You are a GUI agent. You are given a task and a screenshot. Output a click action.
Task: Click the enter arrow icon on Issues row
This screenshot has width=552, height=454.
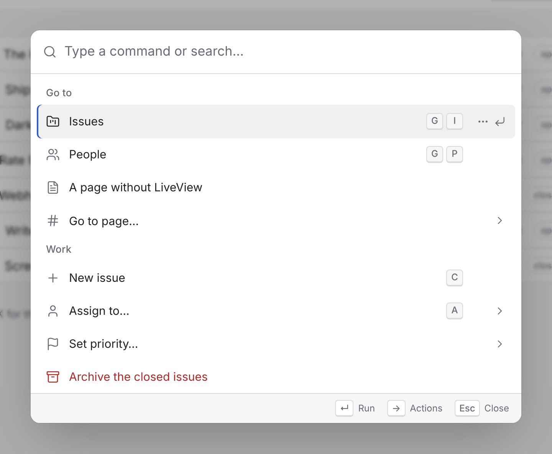500,122
